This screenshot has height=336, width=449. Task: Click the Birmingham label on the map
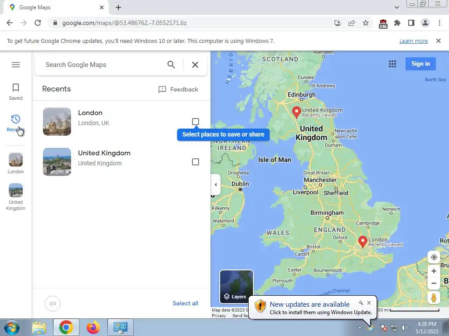click(327, 213)
